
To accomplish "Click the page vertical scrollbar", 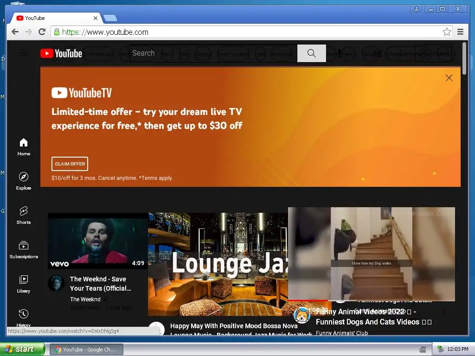I will click(x=464, y=58).
